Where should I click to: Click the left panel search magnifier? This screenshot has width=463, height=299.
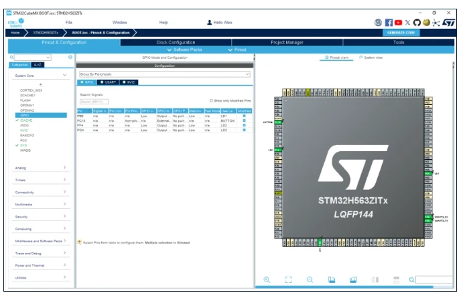point(11,58)
